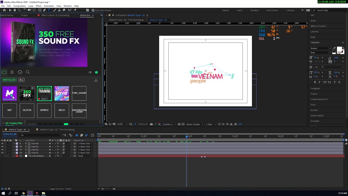Open composition flowchart icon in viewer
Viewport: 348px width, 196px height.
click(x=231, y=124)
